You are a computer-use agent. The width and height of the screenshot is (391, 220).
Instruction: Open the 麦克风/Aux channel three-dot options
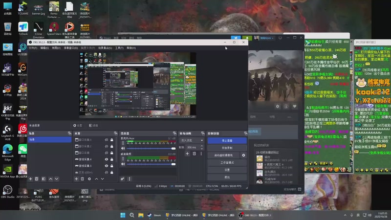[123, 143]
